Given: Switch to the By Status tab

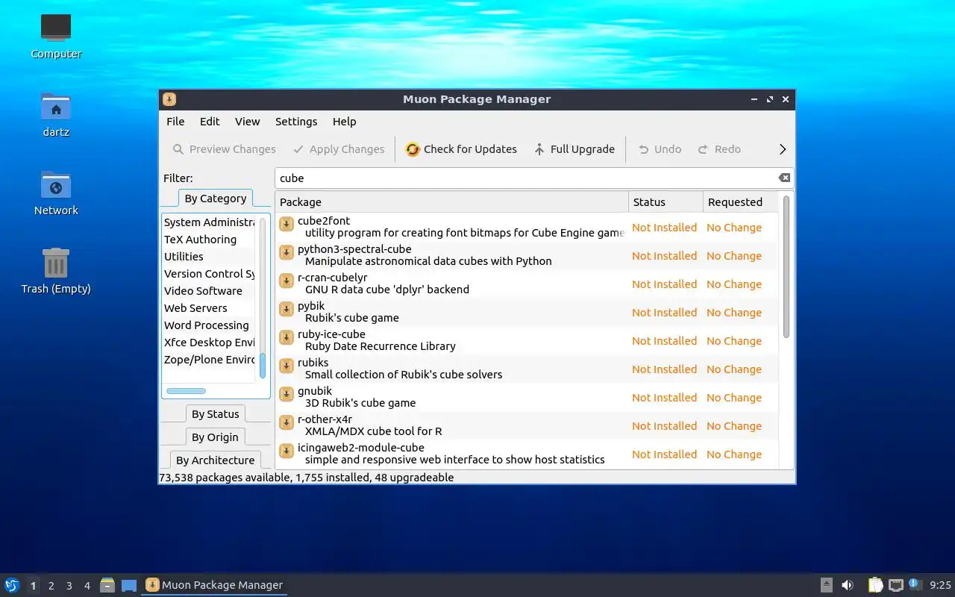Looking at the screenshot, I should (216, 414).
